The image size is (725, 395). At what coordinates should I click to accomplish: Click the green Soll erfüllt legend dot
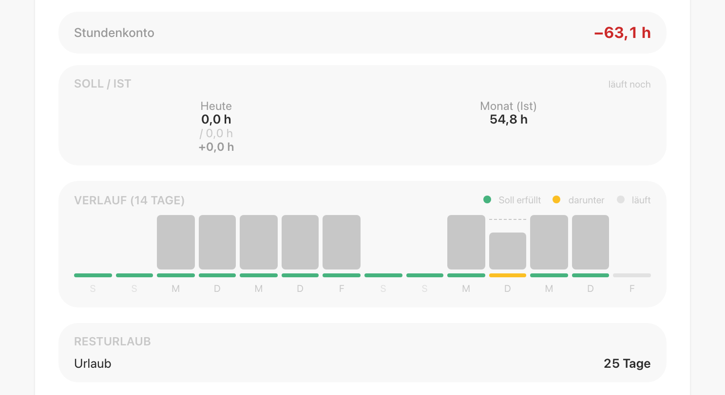pos(487,199)
